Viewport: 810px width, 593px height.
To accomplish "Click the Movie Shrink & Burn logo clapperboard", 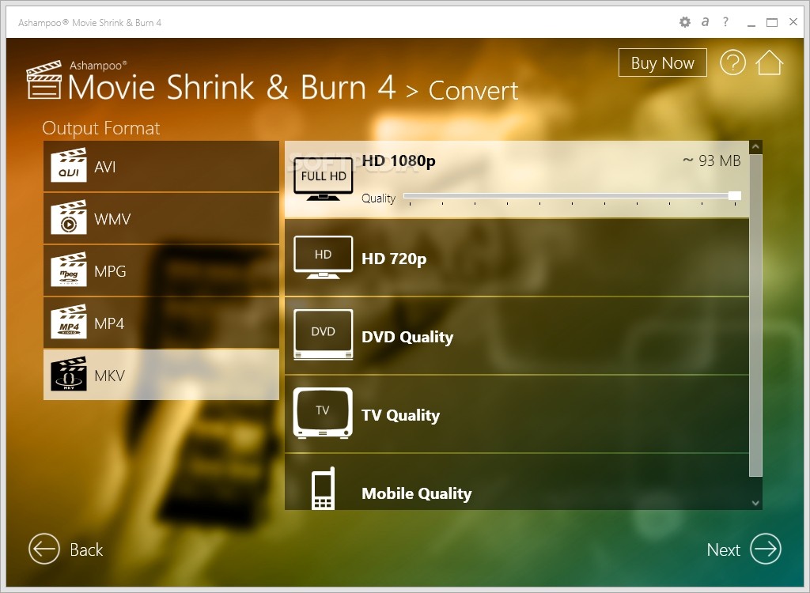I will pyautogui.click(x=44, y=80).
